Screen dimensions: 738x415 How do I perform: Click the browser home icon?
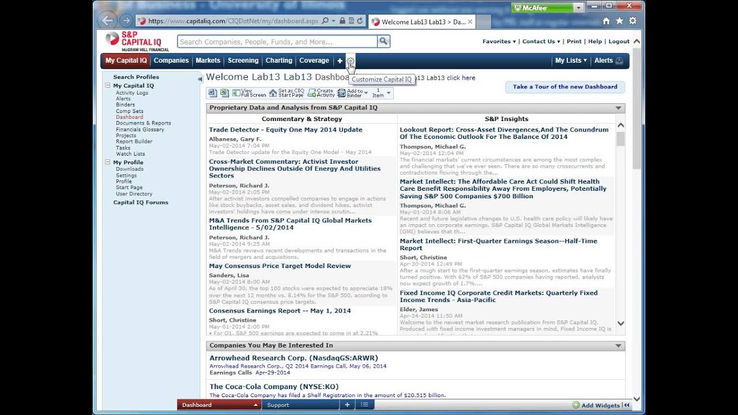606,21
